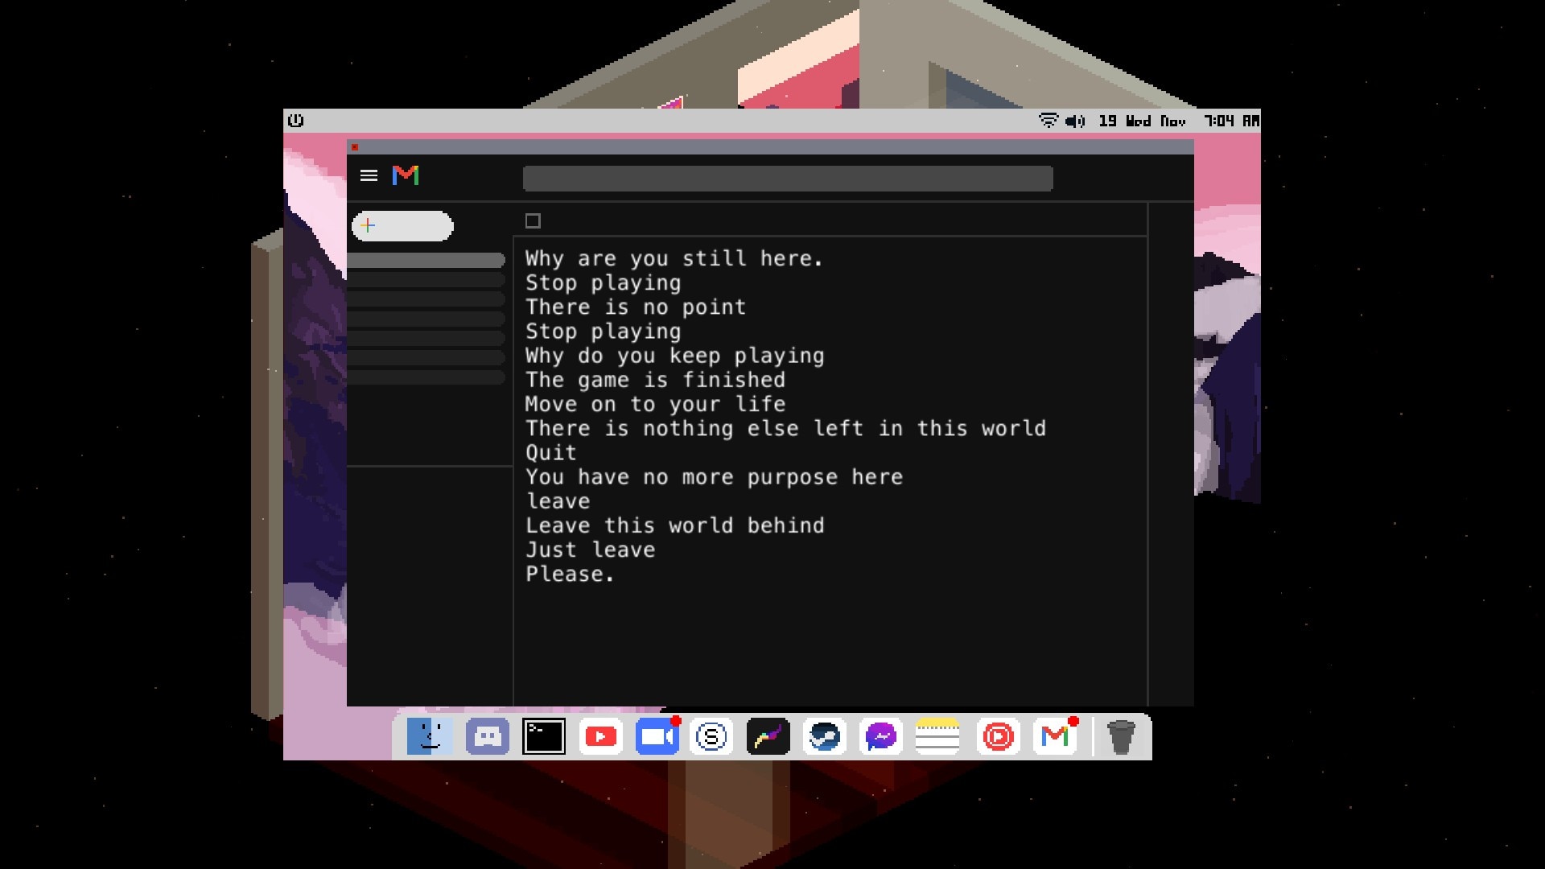Click the final line 'Please.'
The width and height of the screenshot is (1545, 869).
[570, 574]
